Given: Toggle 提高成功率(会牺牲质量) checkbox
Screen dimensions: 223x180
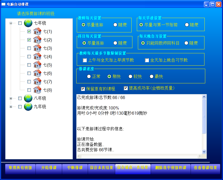Looking at the screenshot, I should coord(149,88).
